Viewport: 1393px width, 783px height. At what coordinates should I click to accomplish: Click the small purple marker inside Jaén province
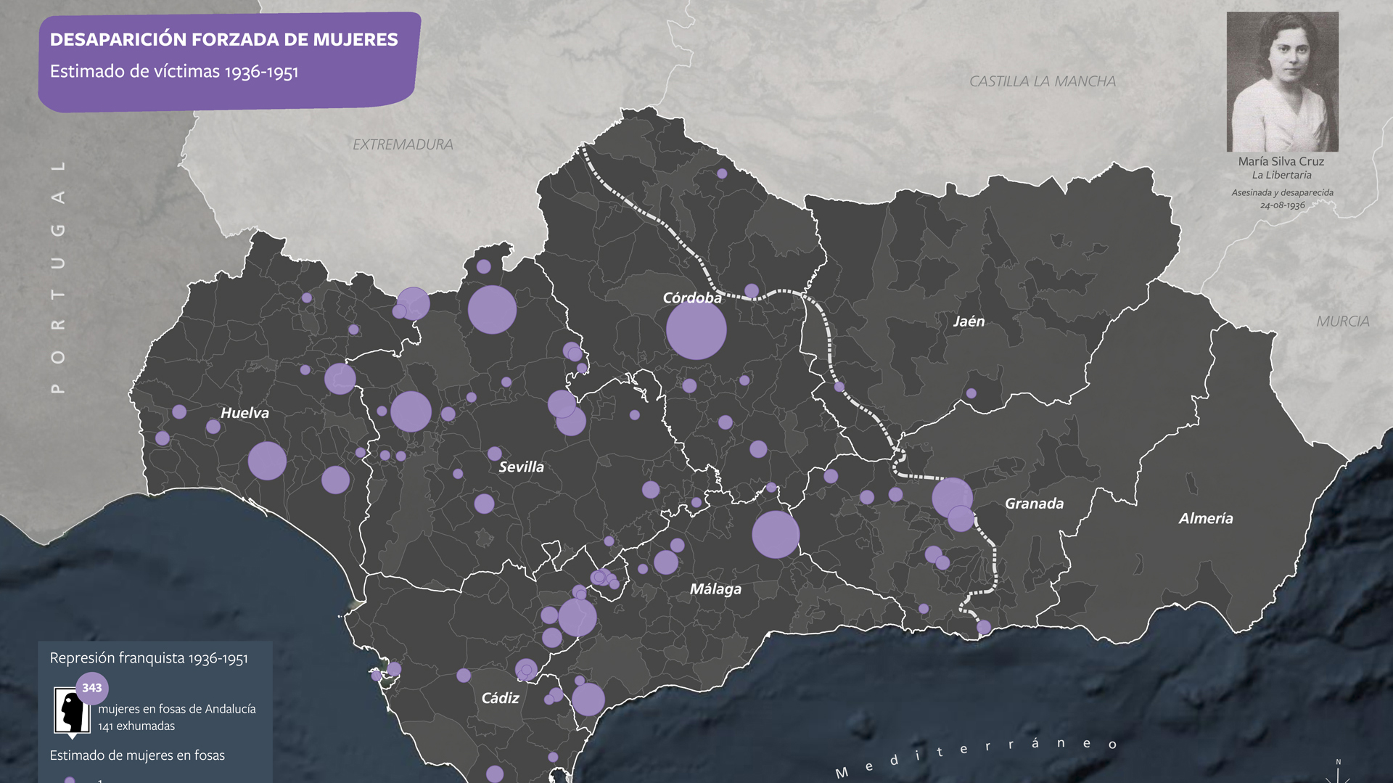971,393
